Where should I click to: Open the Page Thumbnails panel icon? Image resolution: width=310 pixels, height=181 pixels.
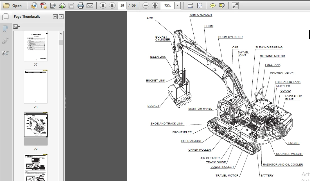point(5,17)
